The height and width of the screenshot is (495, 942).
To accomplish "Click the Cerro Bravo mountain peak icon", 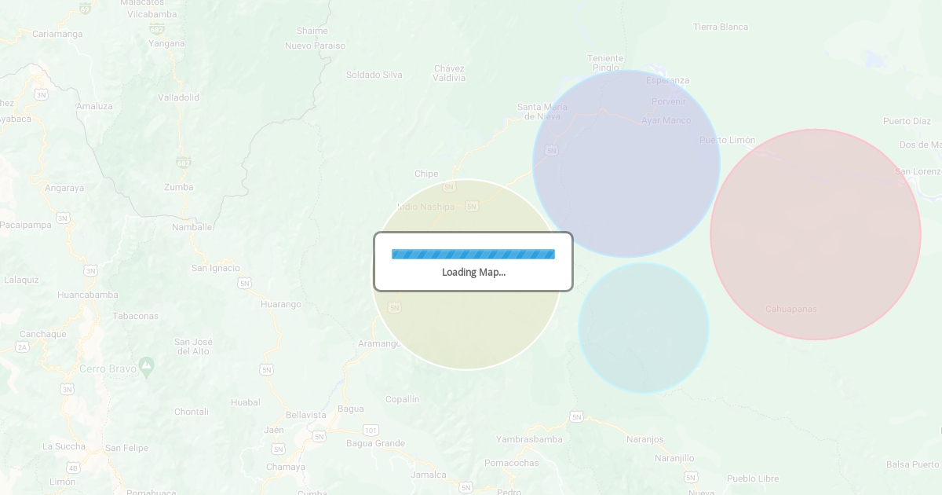I will pos(146,366).
